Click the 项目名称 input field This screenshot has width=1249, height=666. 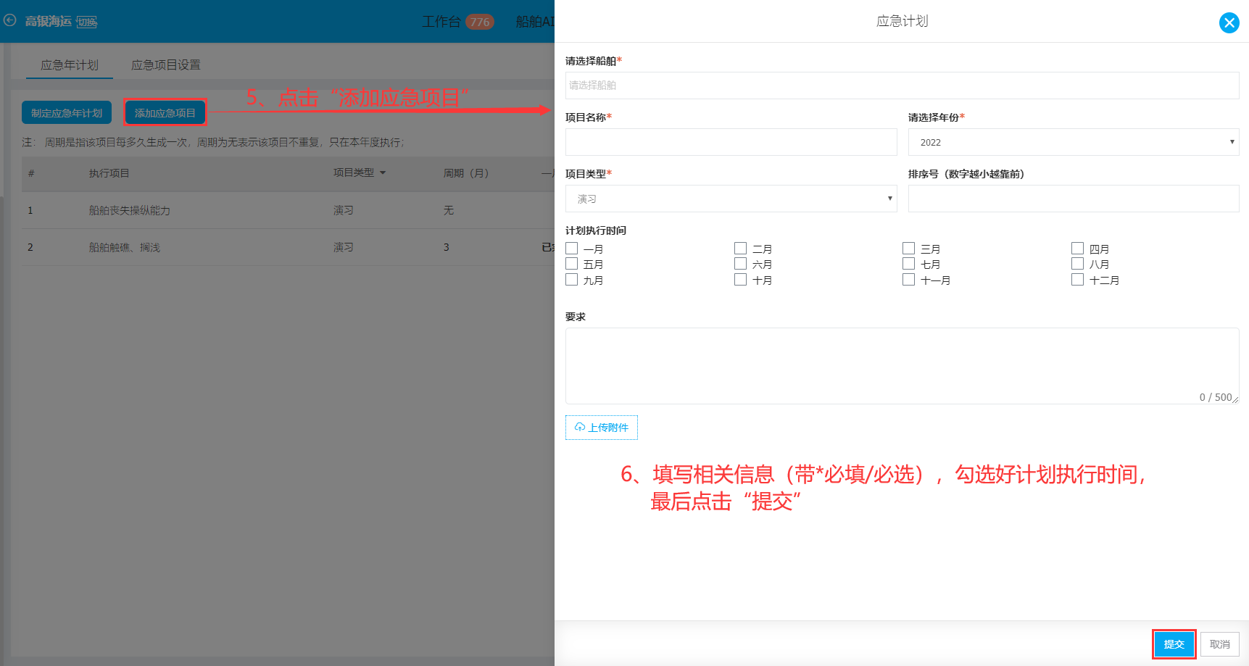tap(731, 142)
